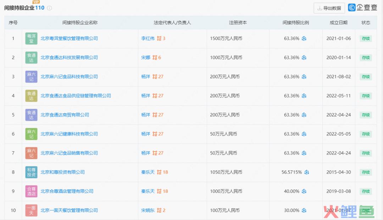Select the date cell 2015-04-30
Viewport: 383px width, 220px height.
tap(339, 172)
